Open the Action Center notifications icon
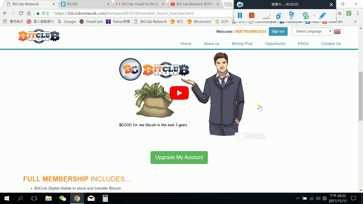Screen dimensions: 363x204 coord(354,198)
